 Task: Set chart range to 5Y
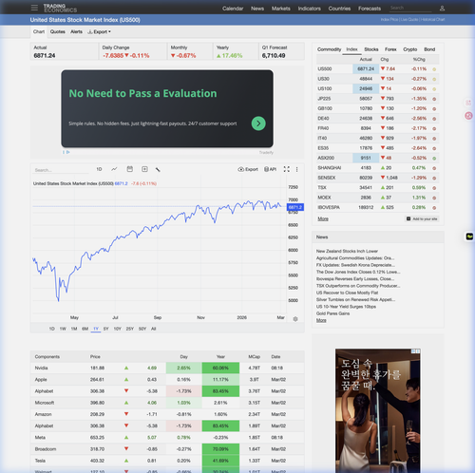pos(106,329)
